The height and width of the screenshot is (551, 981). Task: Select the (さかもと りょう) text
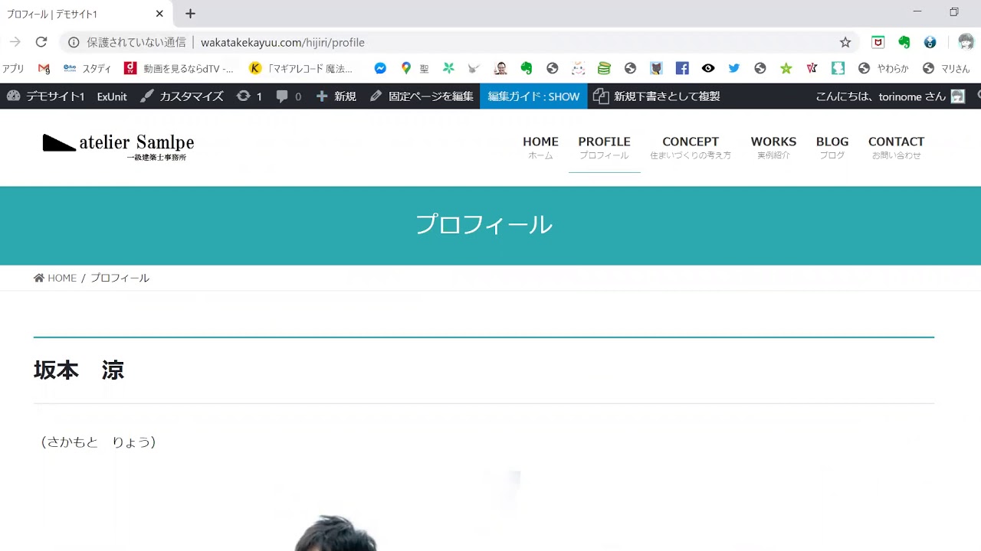coord(98,442)
